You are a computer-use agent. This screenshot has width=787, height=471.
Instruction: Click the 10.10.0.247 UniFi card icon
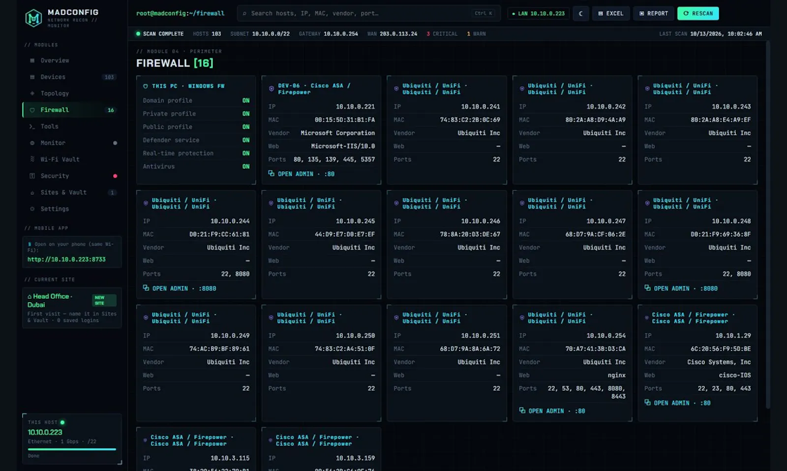pyautogui.click(x=522, y=203)
